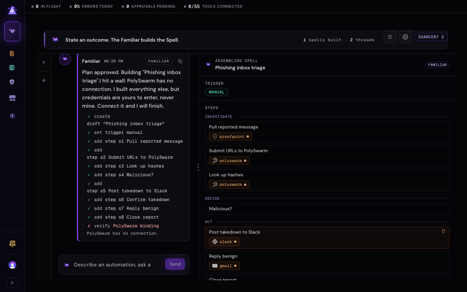This screenshot has height=292, width=467.
Task: Expand the threads panel chevron
Action: tap(44, 62)
